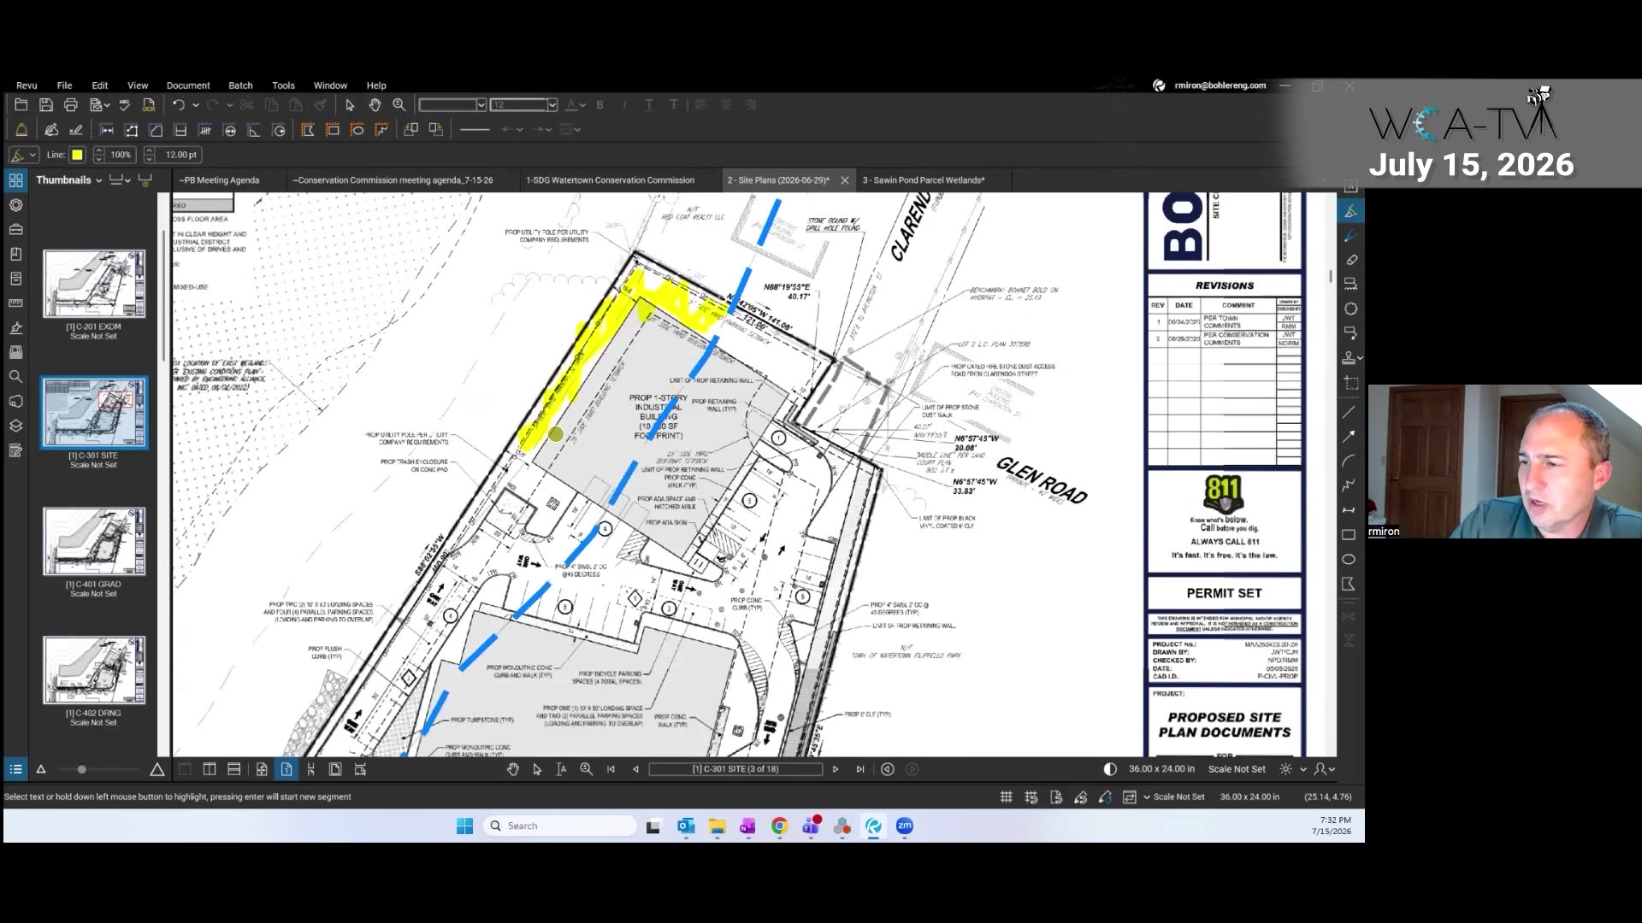Toggle snap to markup in status bar
The width and height of the screenshot is (1642, 923).
[x=1081, y=797]
